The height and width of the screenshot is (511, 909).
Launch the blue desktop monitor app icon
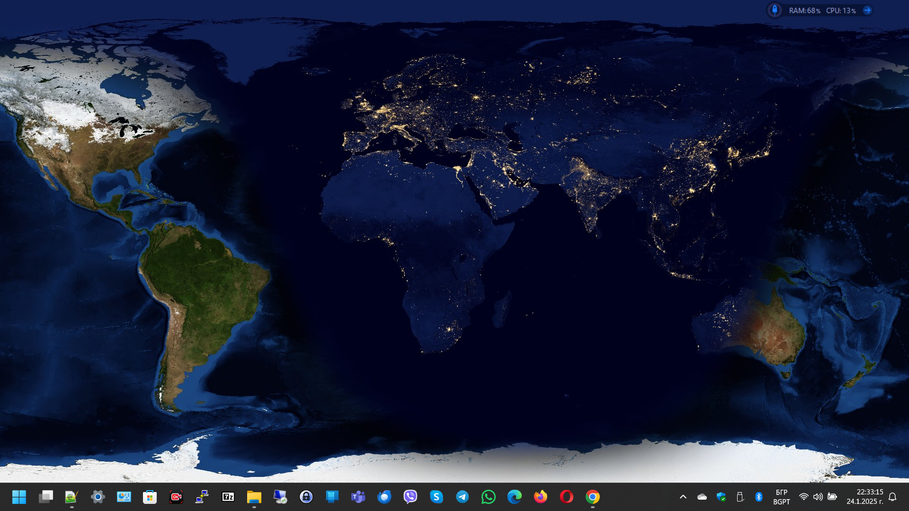332,497
